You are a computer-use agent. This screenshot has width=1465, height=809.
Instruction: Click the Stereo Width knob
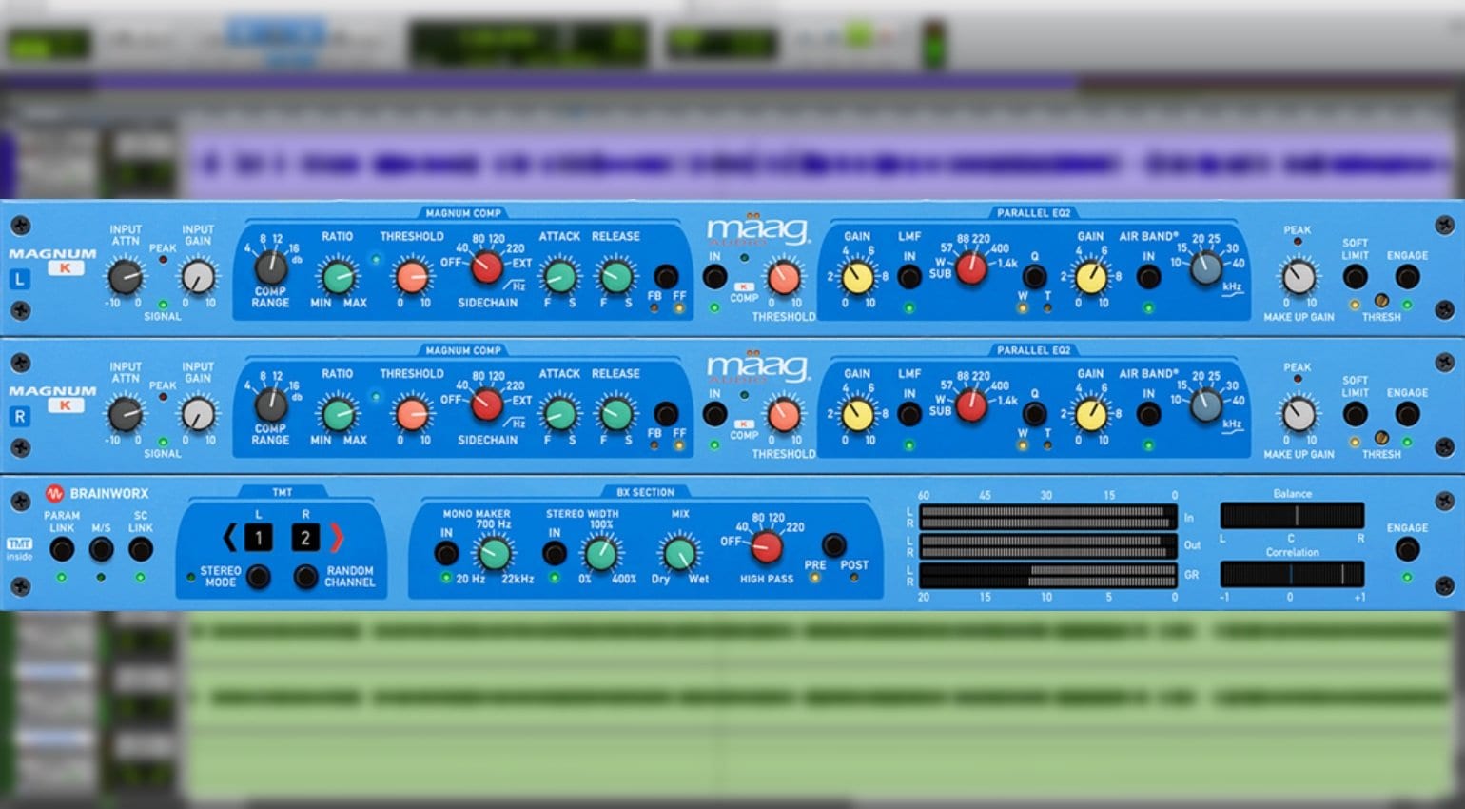tap(600, 553)
